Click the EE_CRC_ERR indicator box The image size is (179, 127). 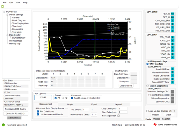(173, 27)
